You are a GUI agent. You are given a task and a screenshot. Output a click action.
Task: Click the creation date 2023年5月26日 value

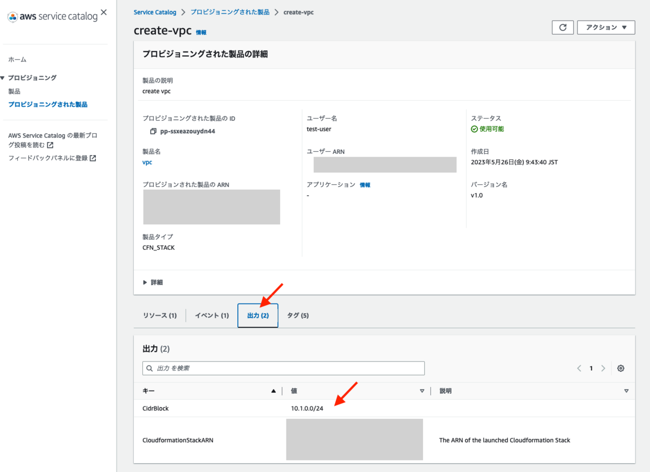(x=514, y=162)
